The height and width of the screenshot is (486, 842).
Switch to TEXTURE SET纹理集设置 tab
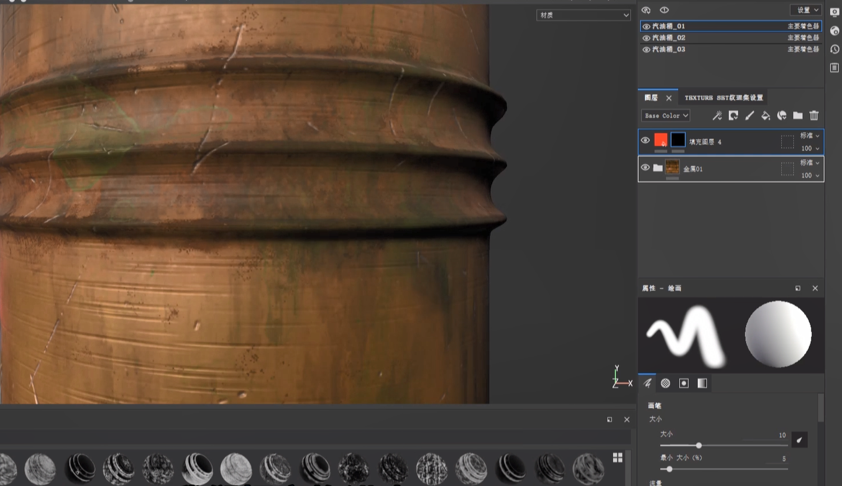[723, 98]
